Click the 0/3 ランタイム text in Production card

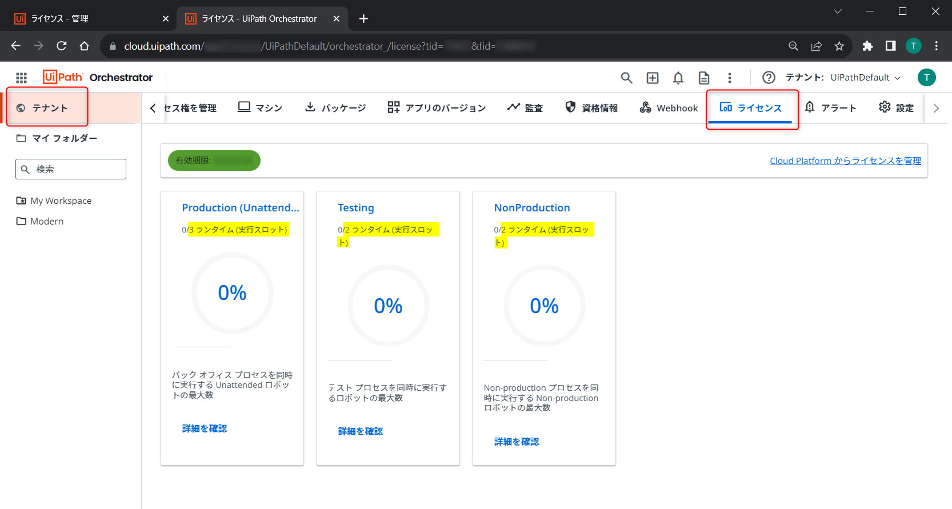235,230
